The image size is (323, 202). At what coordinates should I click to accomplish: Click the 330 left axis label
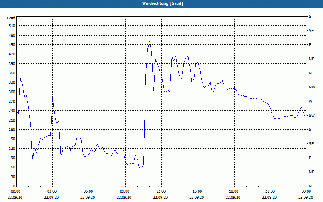pos(12,82)
